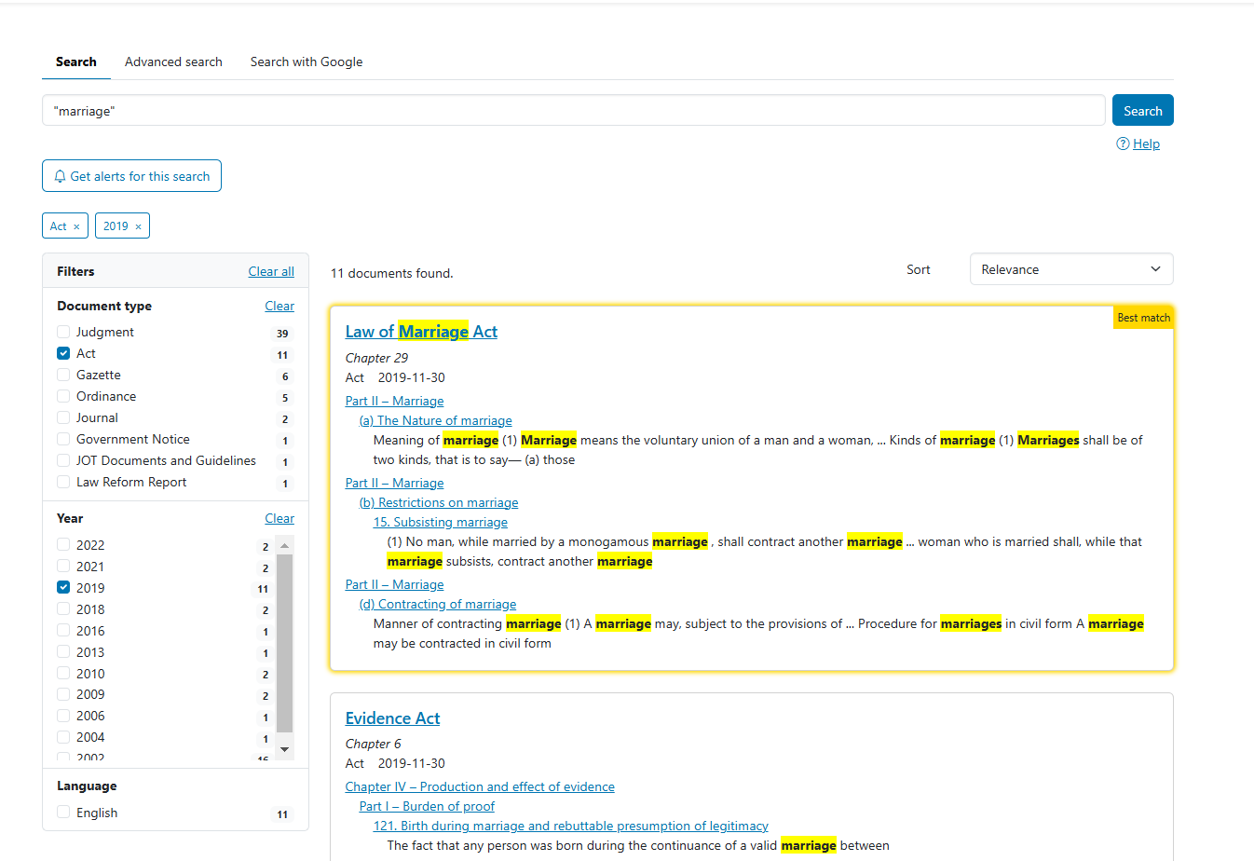This screenshot has height=861, width=1254.
Task: Uncheck the Act document type
Action: 63,353
